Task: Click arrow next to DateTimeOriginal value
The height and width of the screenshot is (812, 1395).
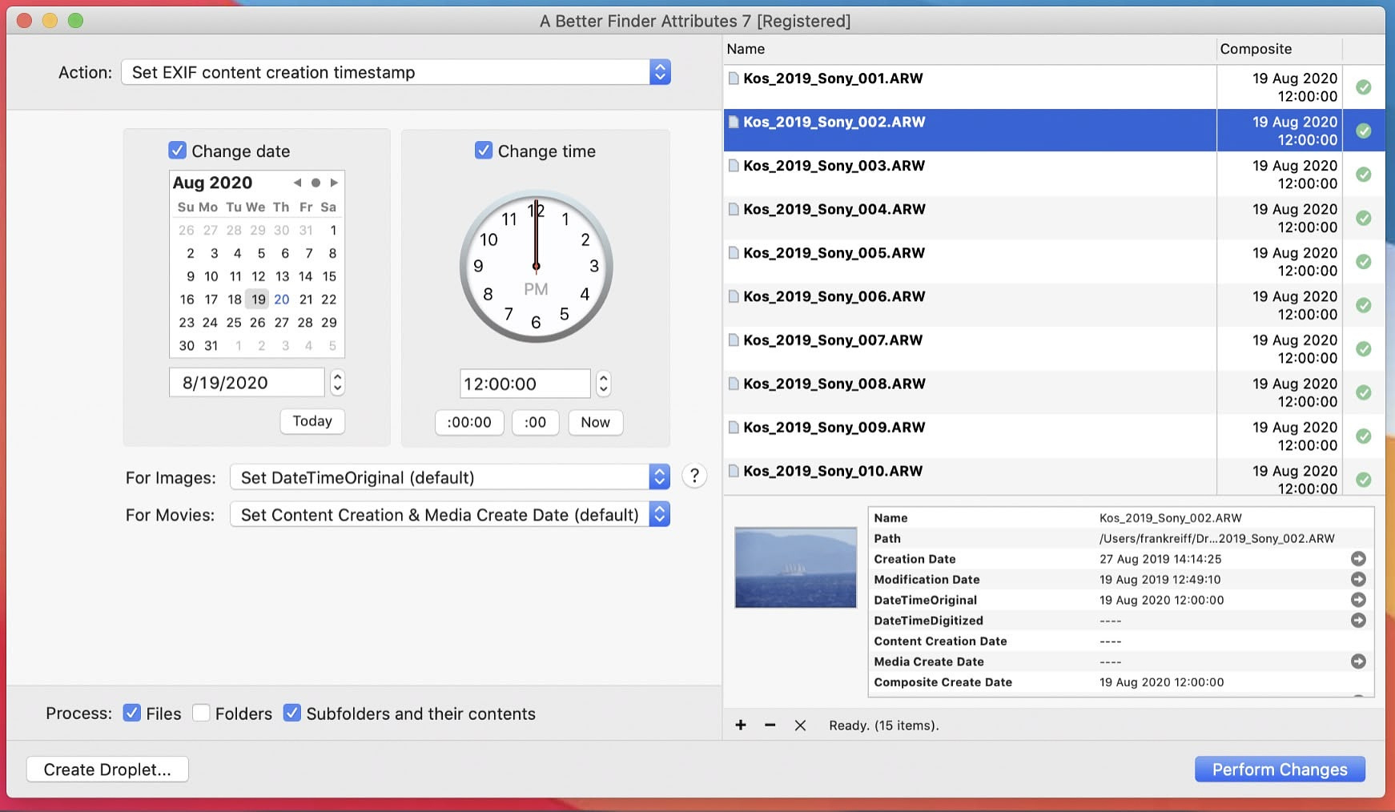Action: (1358, 600)
